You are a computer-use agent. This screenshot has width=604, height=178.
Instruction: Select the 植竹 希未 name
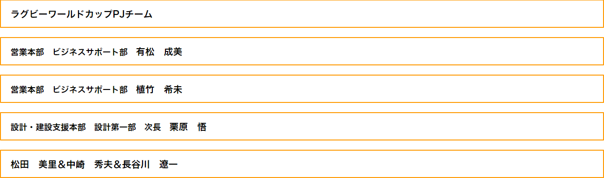point(159,89)
